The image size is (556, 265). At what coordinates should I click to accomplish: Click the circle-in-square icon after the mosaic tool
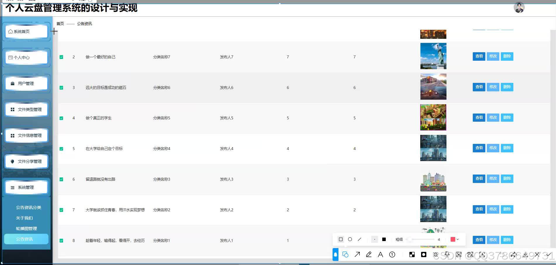[x=424, y=254]
